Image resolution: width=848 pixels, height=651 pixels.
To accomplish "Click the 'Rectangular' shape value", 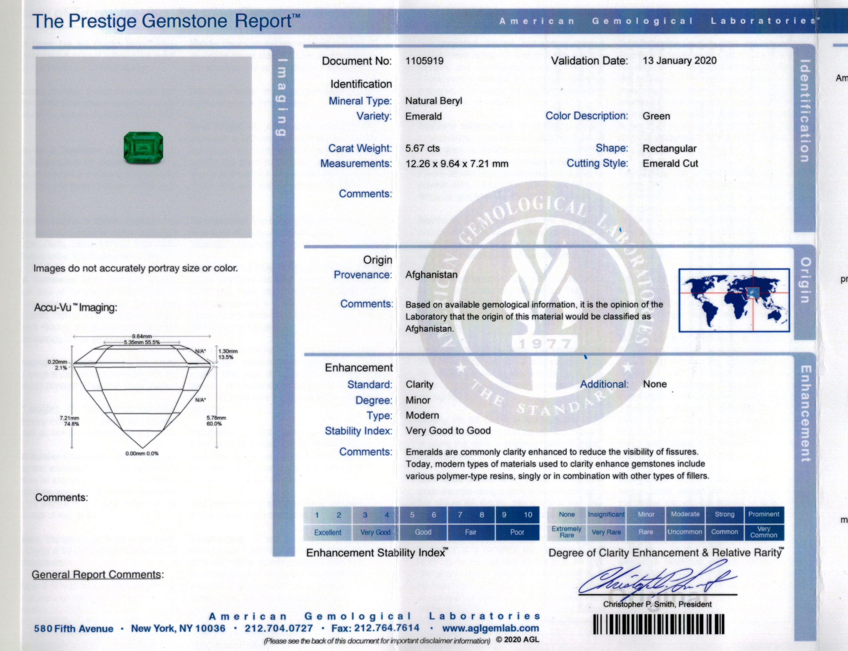I will point(669,148).
